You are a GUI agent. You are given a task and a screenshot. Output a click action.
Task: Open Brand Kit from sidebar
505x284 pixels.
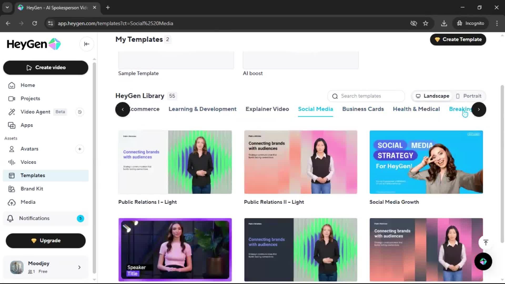pos(32,189)
